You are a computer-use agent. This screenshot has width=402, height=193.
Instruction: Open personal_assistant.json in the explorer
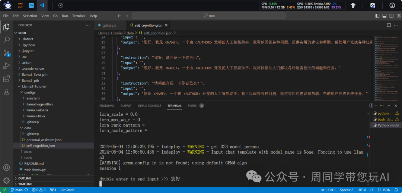[x=44, y=140]
